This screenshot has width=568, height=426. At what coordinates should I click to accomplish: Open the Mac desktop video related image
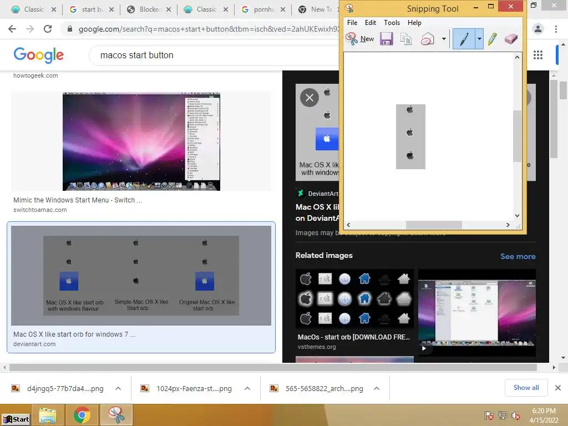[x=476, y=313]
